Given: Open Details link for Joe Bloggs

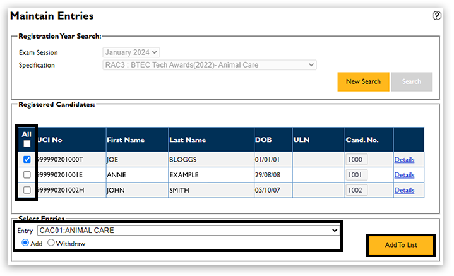Looking at the screenshot, I should pyautogui.click(x=404, y=160).
